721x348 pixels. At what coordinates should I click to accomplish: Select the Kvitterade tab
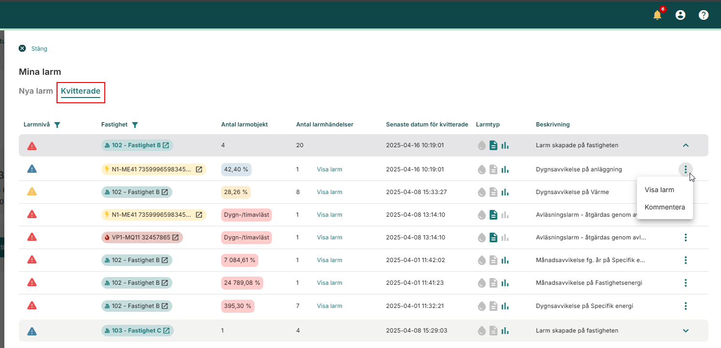[x=81, y=91]
